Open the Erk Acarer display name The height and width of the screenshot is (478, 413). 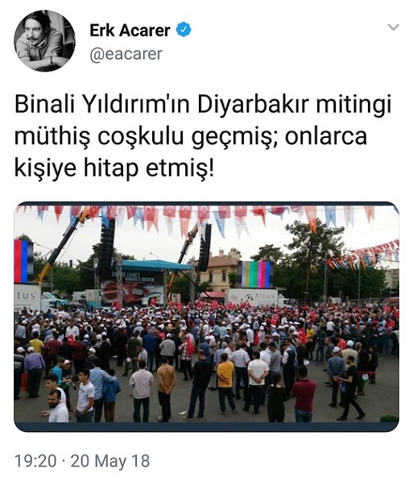(130, 30)
